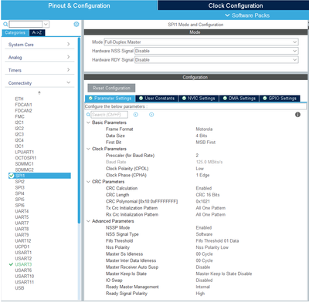Click the first circular icon after parameter search
309x302 pixels.
click(136, 115)
